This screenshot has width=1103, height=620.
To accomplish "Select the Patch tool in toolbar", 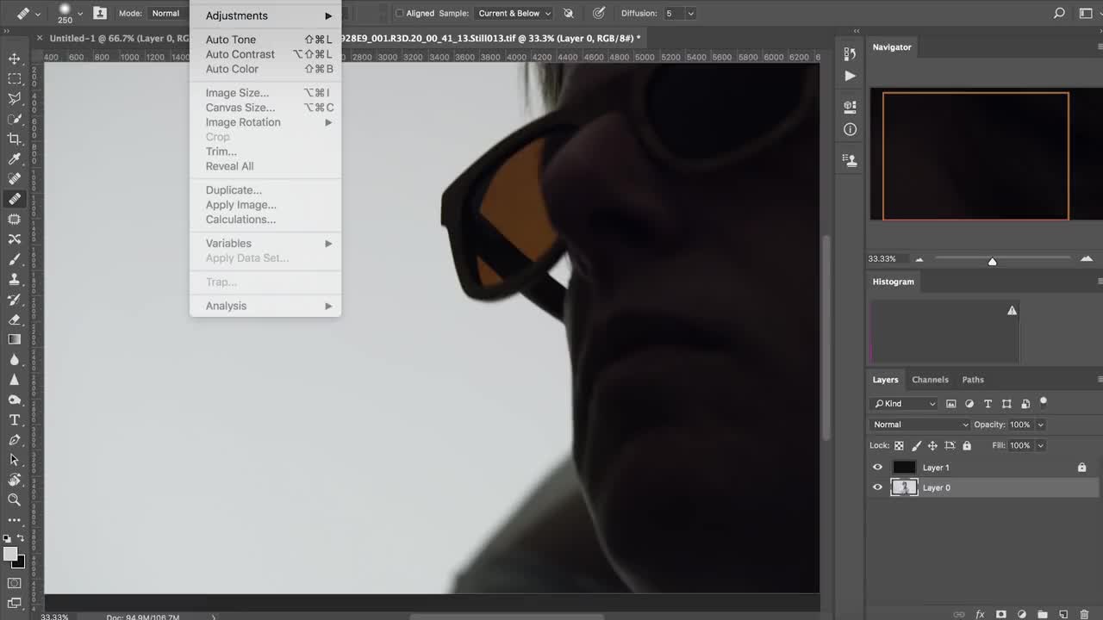I will 14,219.
